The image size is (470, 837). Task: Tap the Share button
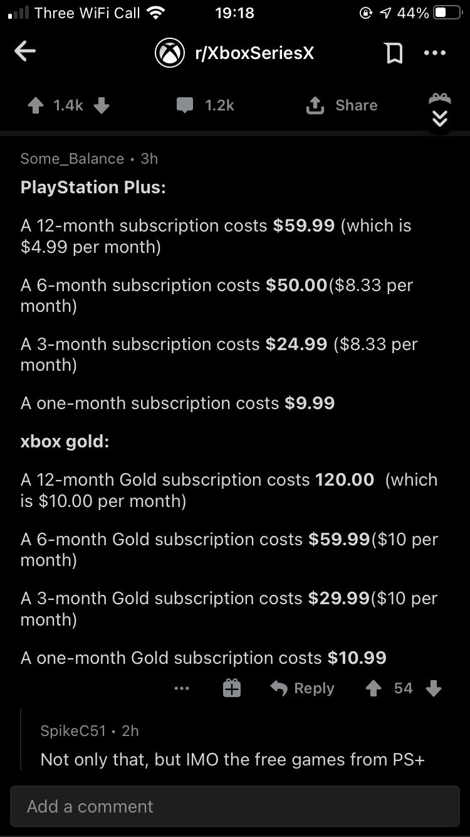pos(342,105)
